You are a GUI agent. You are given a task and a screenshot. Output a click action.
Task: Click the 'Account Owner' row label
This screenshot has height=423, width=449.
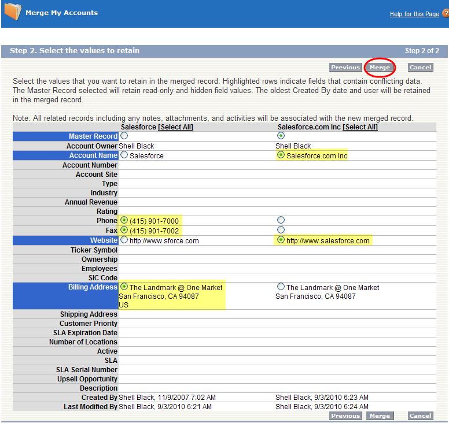[x=92, y=146]
